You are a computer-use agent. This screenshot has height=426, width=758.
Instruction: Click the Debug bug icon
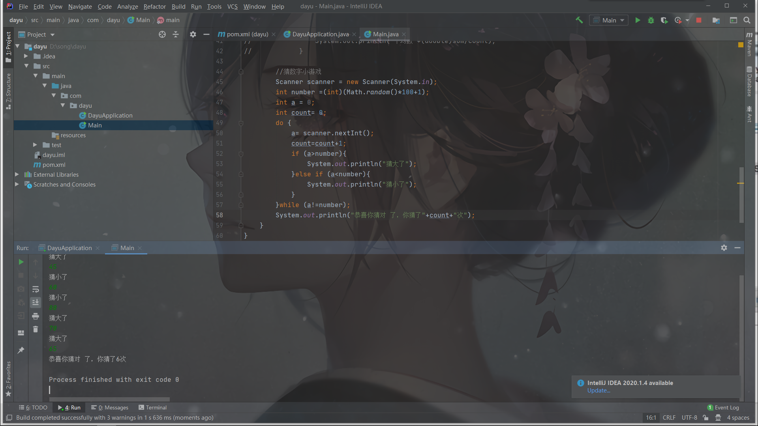point(651,20)
